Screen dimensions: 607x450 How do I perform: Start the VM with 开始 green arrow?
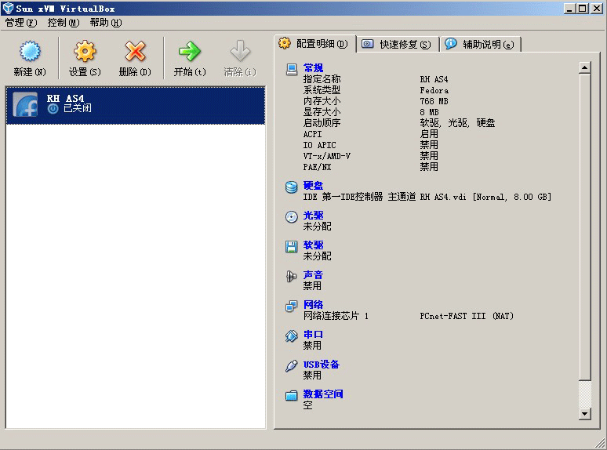tap(190, 52)
